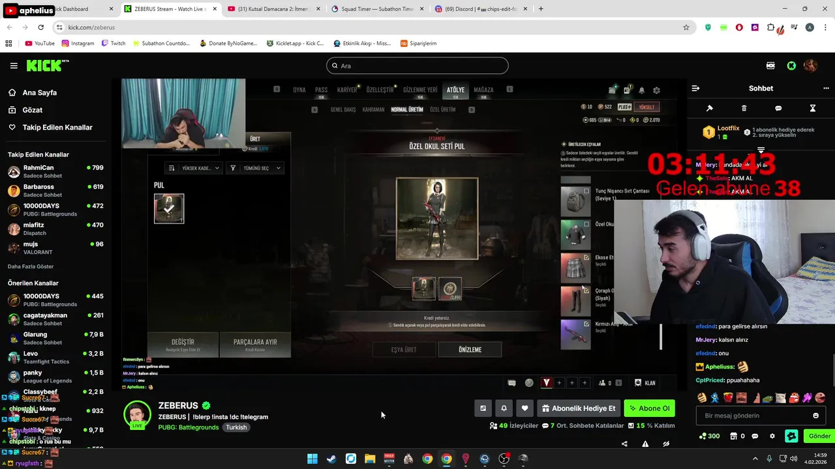The height and width of the screenshot is (469, 835).
Task: Open Barbaross channel in sidebar
Action: (x=55, y=191)
